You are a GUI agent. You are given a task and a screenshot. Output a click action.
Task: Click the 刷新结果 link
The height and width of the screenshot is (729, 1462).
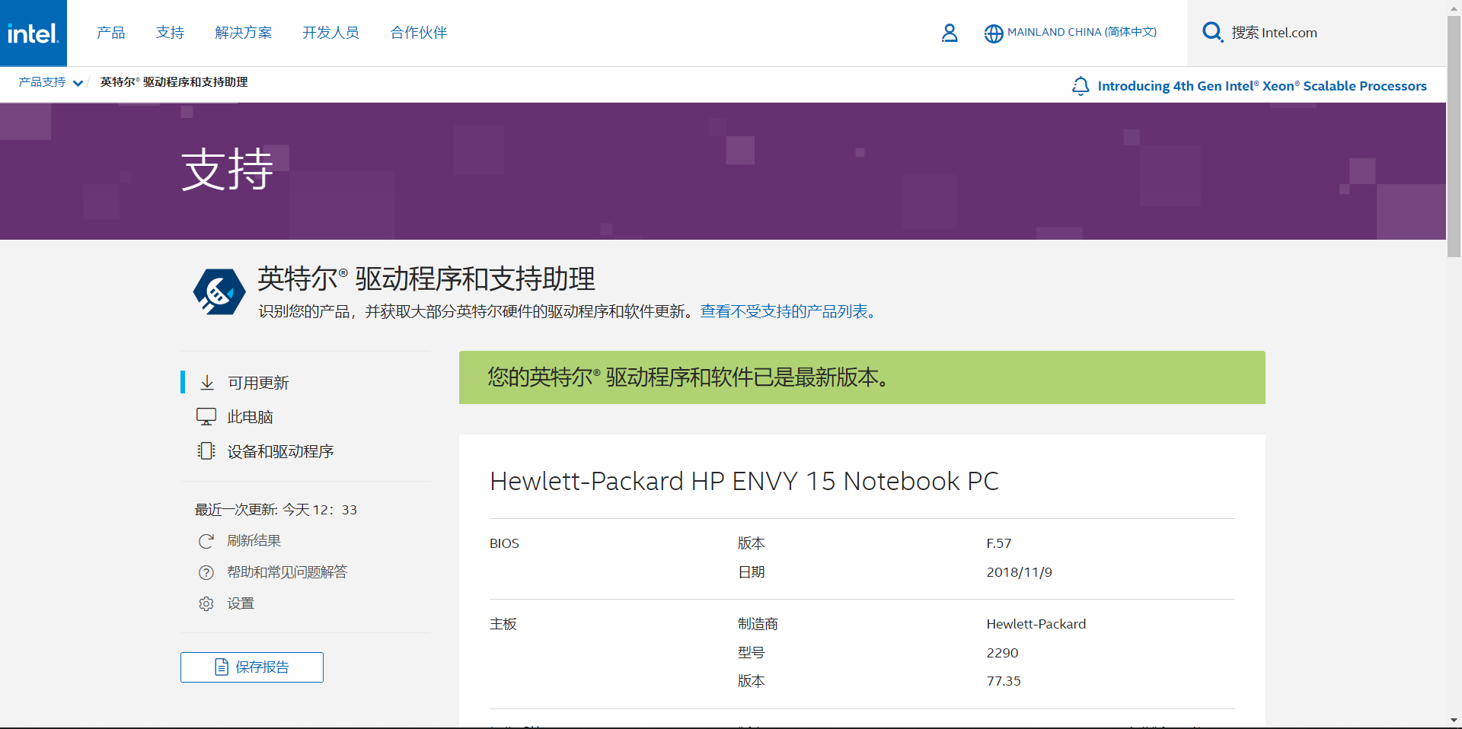tap(254, 540)
